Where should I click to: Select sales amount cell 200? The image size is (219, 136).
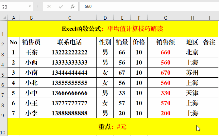click(x=166, y=113)
